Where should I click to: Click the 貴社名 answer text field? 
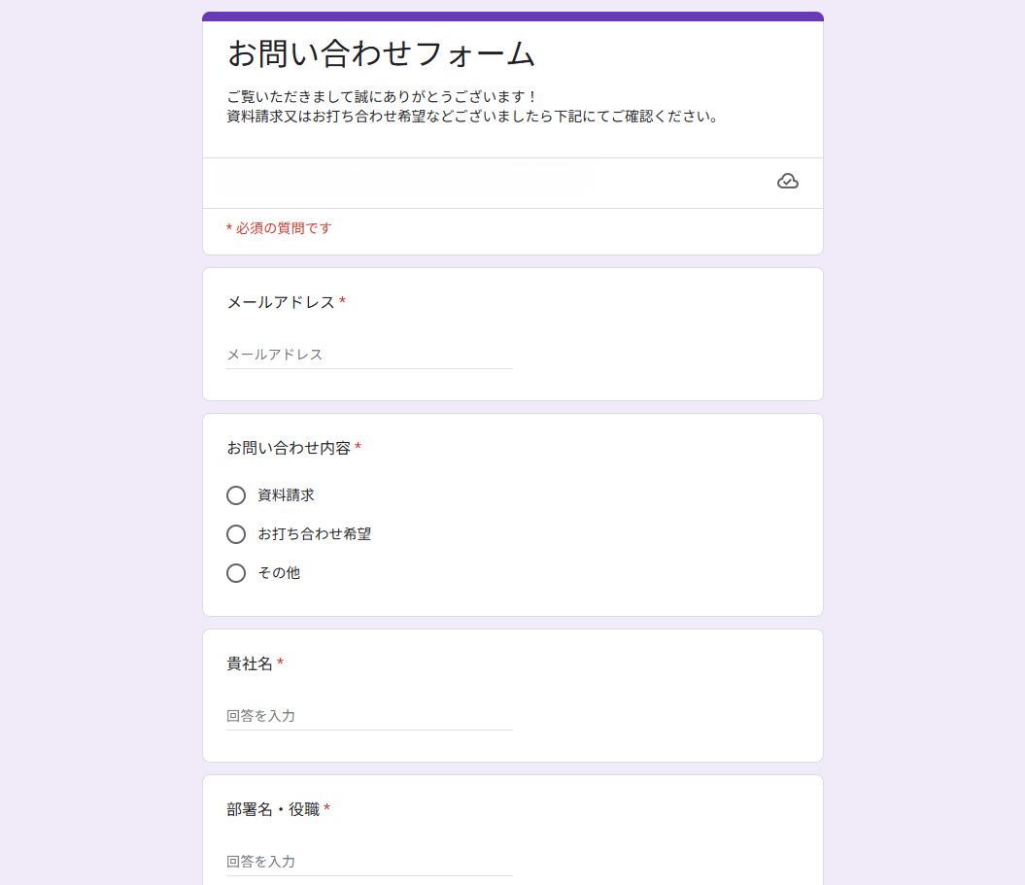pos(369,716)
